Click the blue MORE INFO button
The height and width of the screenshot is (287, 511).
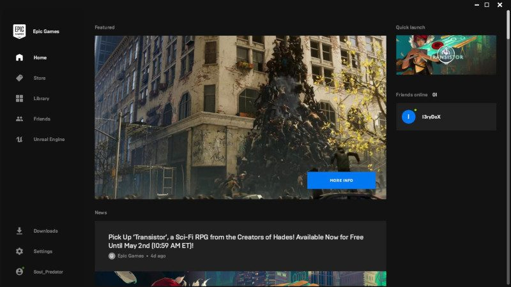pyautogui.click(x=341, y=180)
